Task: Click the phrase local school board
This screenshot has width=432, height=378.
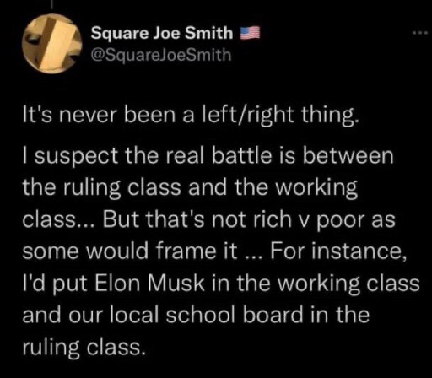Action: [207, 315]
